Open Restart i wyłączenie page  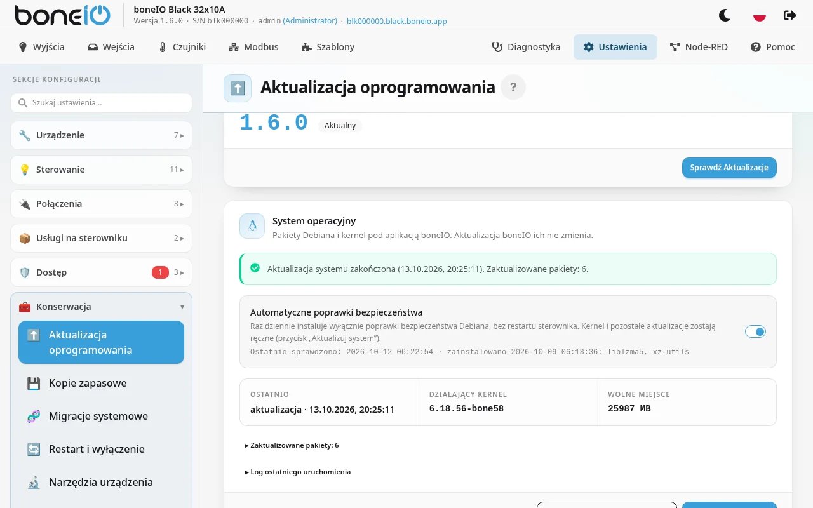point(101,449)
